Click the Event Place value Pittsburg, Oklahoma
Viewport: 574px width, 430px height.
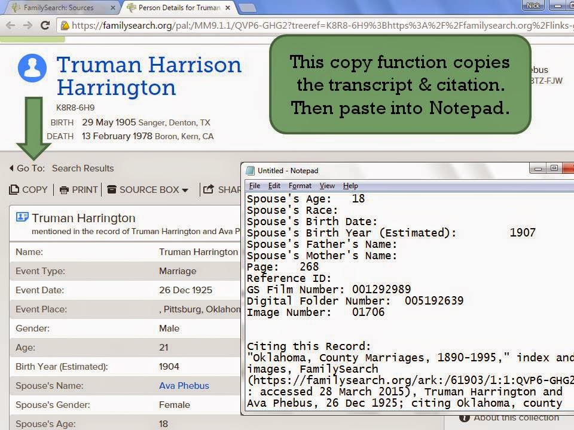(x=200, y=309)
